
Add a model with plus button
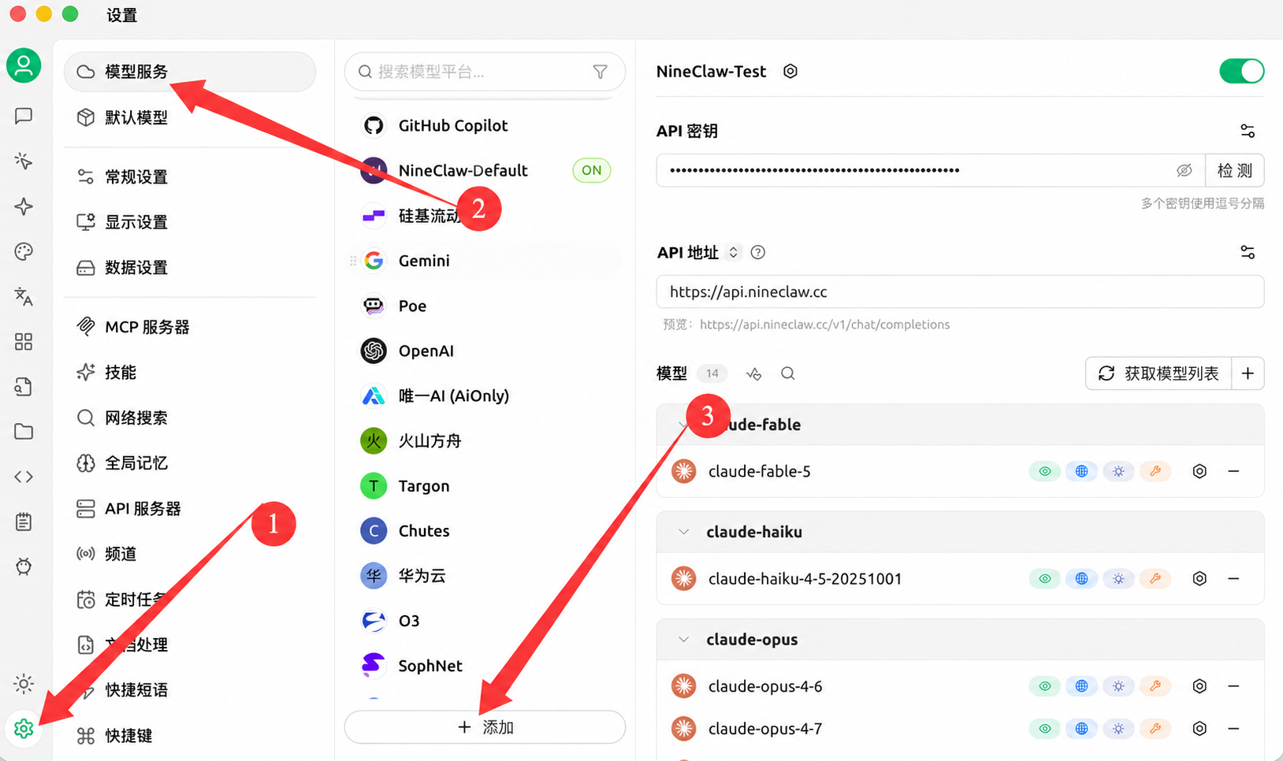click(1248, 373)
